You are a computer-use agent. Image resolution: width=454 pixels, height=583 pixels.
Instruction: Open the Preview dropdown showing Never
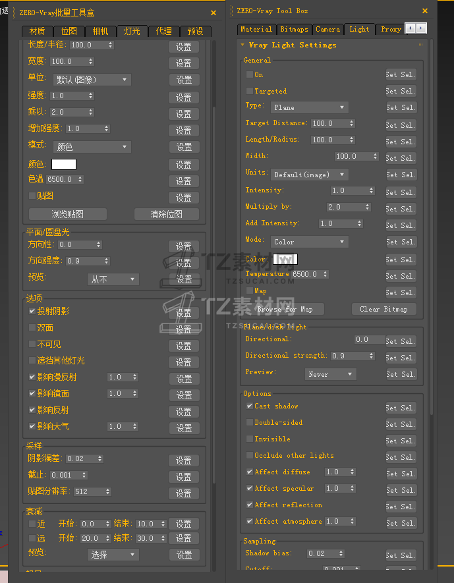(x=330, y=374)
